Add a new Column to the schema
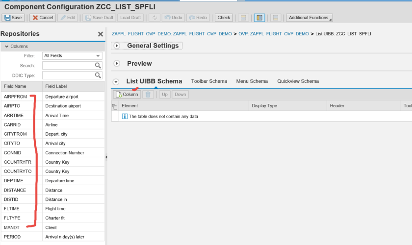Image resolution: width=412 pixels, height=245 pixels. point(127,94)
